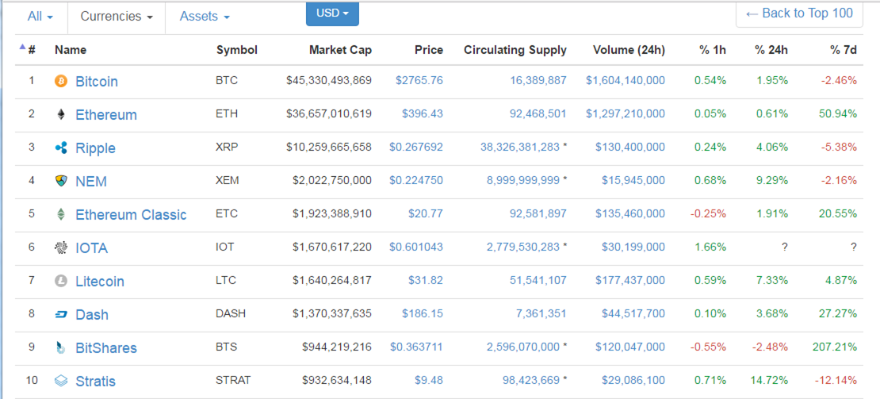Viewport: 880px width, 399px height.
Task: Go back to Top 100
Action: [x=799, y=13]
